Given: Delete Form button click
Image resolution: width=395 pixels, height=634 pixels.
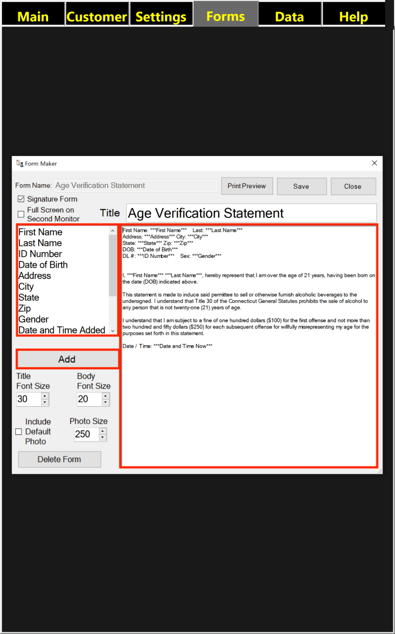Looking at the screenshot, I should coord(59,459).
